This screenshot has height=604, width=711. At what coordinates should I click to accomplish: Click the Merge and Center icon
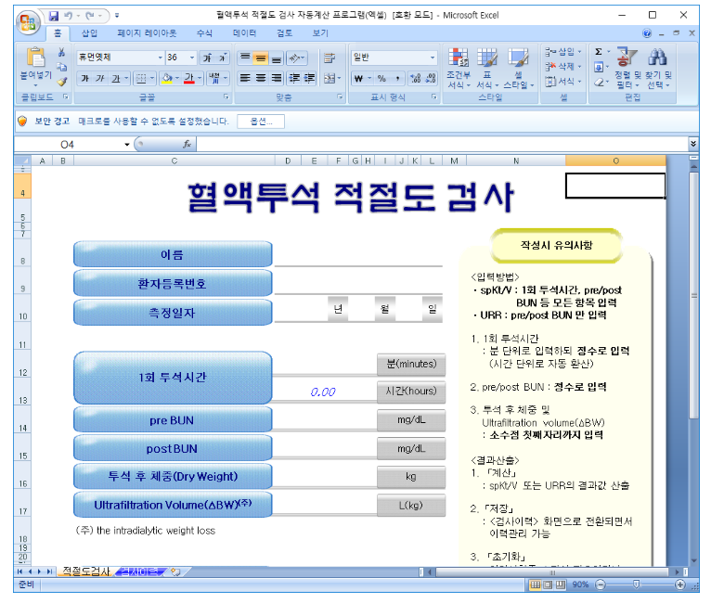(x=330, y=78)
